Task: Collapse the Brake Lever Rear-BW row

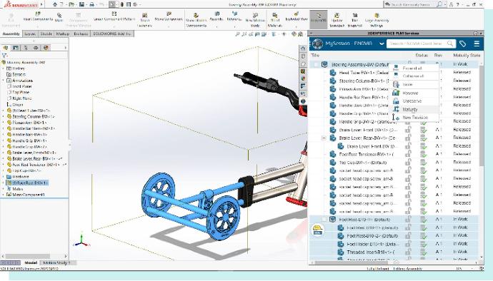Action: pos(324,138)
